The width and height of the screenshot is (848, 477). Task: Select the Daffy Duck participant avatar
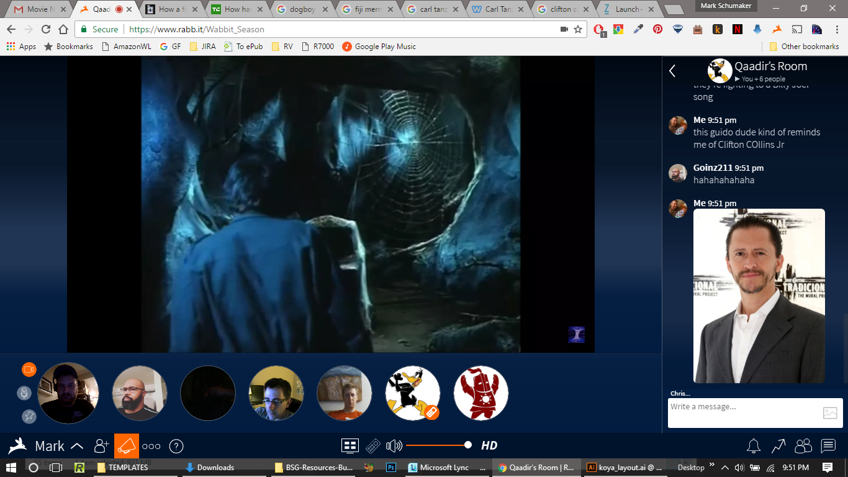[x=413, y=393]
